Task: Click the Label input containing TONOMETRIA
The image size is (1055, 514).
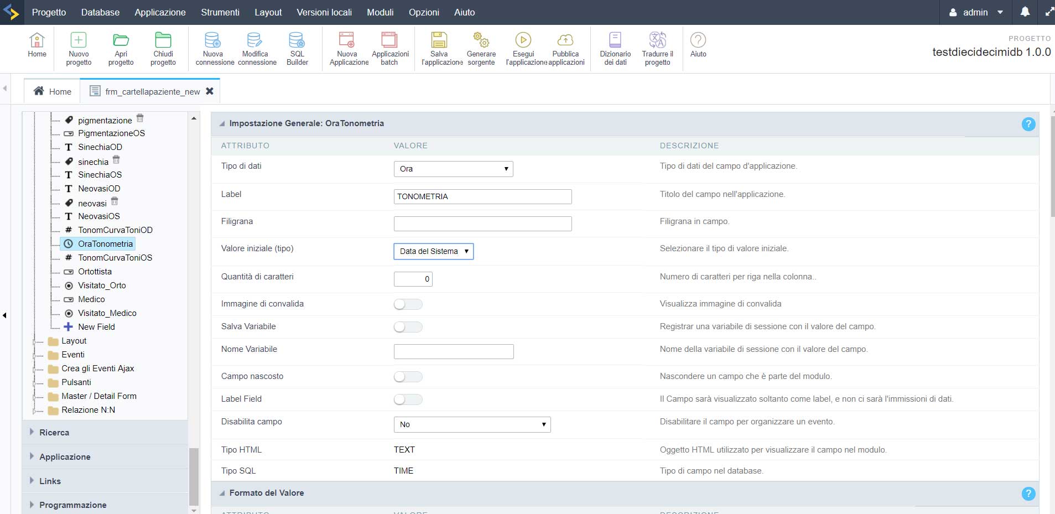Action: (x=482, y=196)
